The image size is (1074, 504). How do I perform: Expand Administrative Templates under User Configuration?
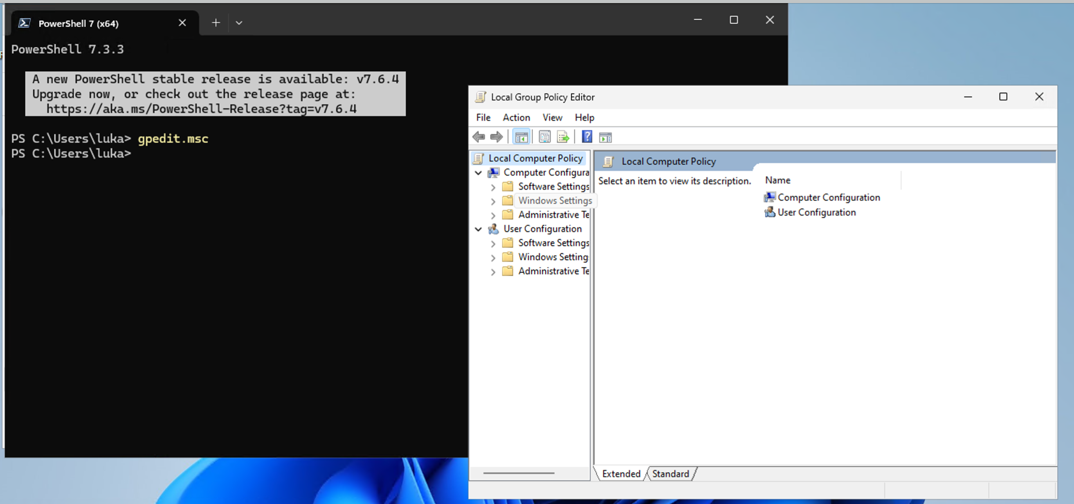(x=493, y=272)
